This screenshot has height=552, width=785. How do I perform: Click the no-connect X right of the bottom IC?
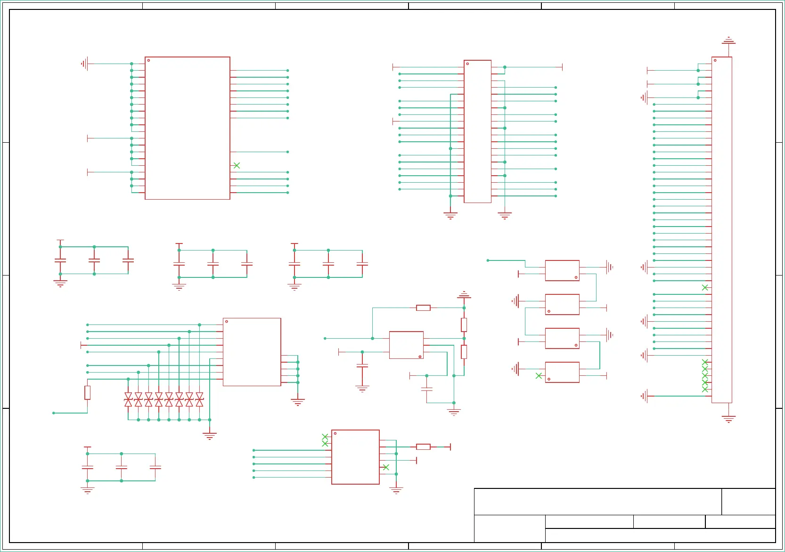(386, 467)
